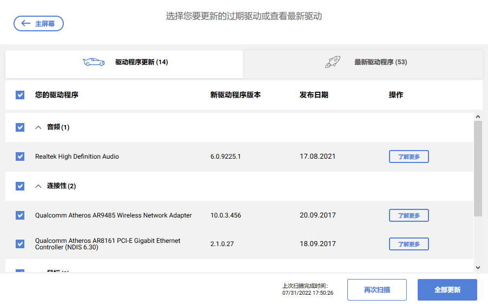Uncheck the 音频 (1) category checkbox
Screen dimensions: 488x306
pos(20,127)
